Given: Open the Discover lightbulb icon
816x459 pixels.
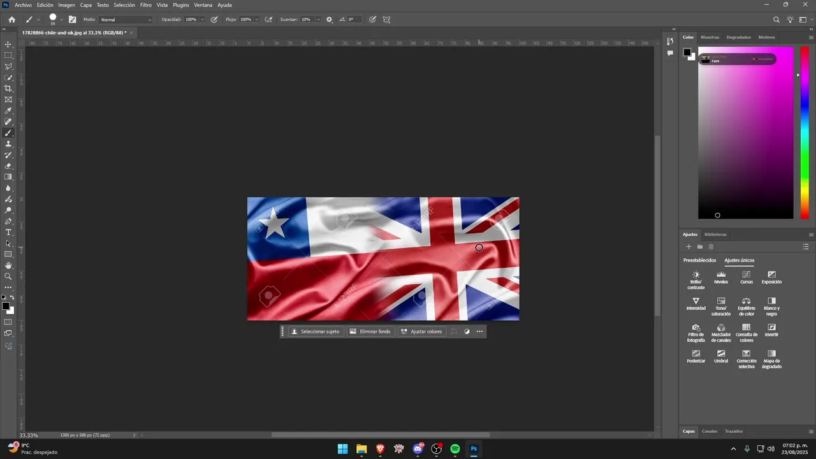Looking at the screenshot, I should [x=790, y=20].
